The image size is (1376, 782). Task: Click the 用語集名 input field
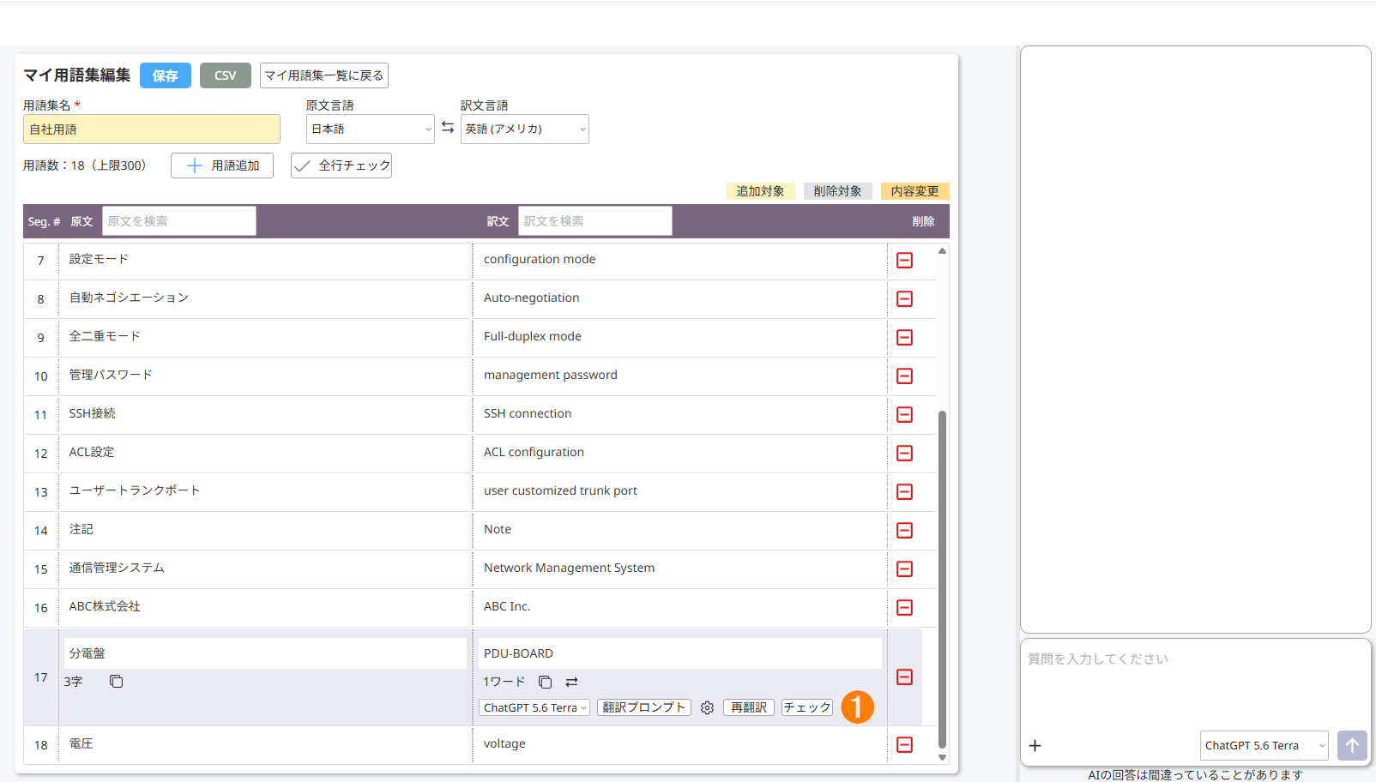coord(152,129)
